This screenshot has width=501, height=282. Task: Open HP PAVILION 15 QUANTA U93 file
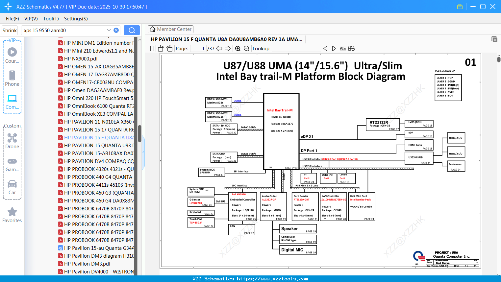[x=96, y=146]
